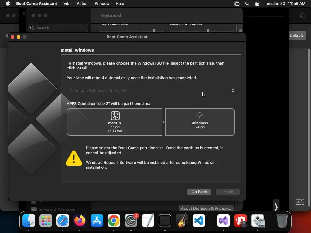
Task: Launch GarageBand from the Dock
Action: [x=182, y=221]
